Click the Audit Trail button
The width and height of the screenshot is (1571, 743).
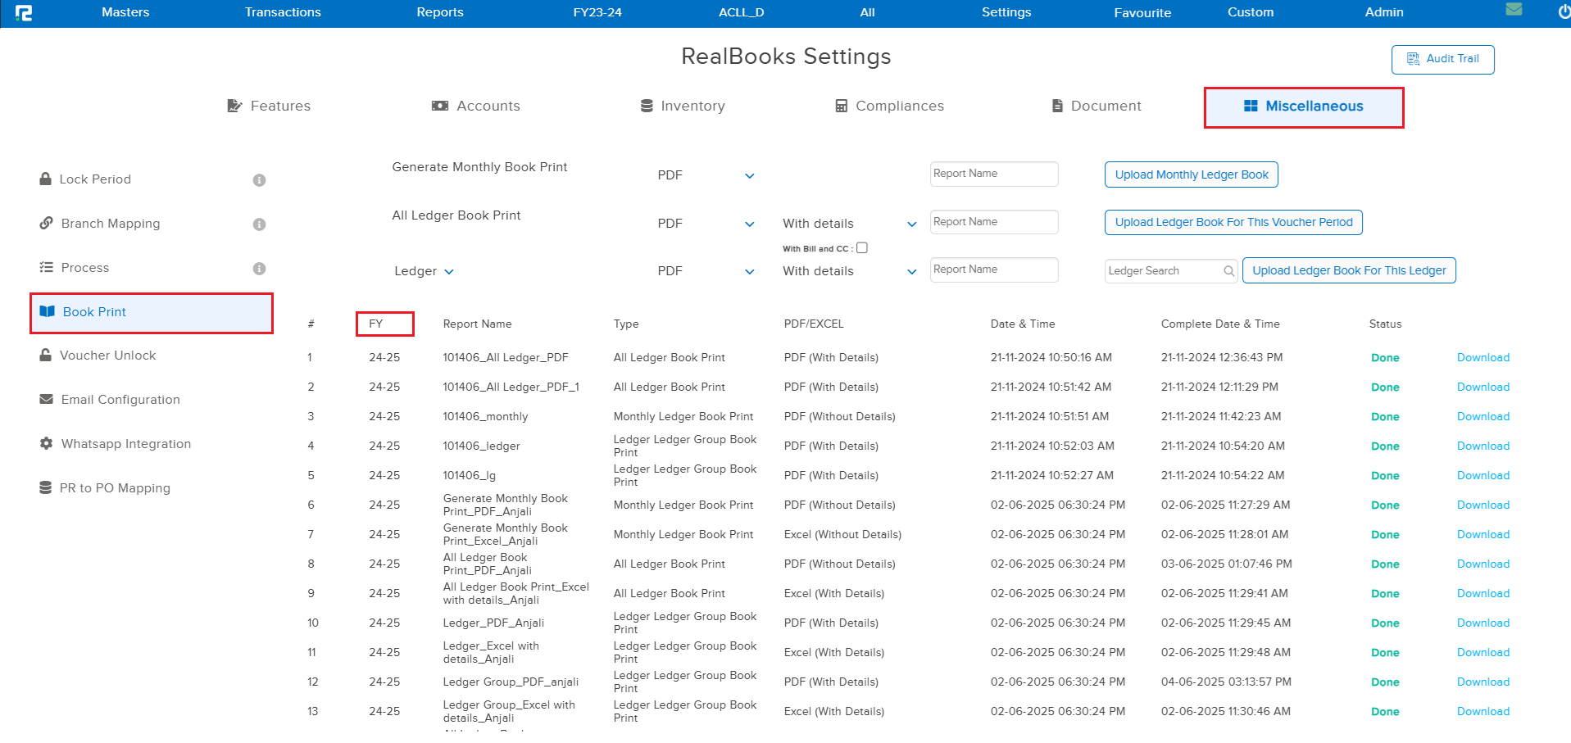tap(1442, 59)
